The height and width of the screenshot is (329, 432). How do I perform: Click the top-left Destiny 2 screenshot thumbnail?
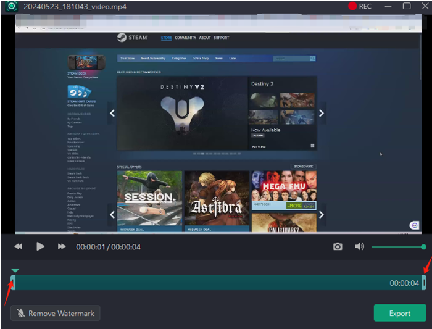(263, 100)
